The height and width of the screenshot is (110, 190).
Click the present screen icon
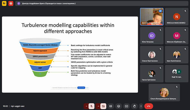126,106
